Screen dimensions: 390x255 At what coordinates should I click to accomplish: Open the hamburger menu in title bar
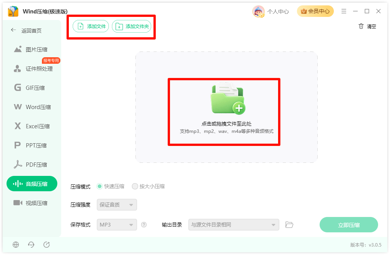tap(344, 11)
